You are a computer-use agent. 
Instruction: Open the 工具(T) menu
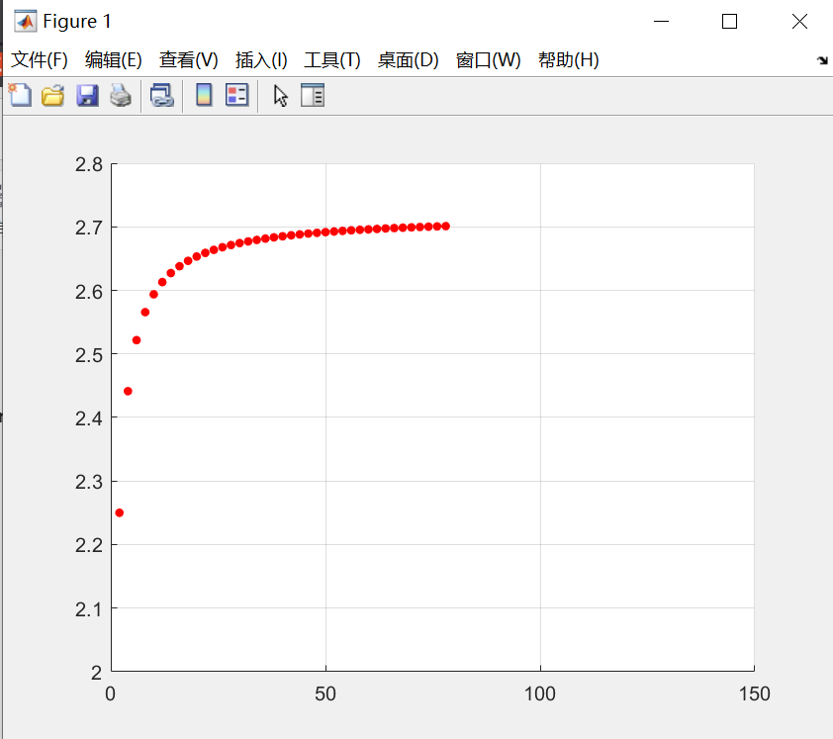331,60
